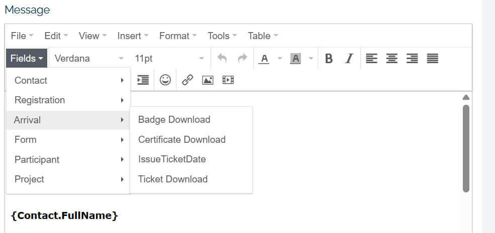Viewport: 495px width, 233px height.
Task: Choose Certificate Download field
Action: [x=191, y=139]
